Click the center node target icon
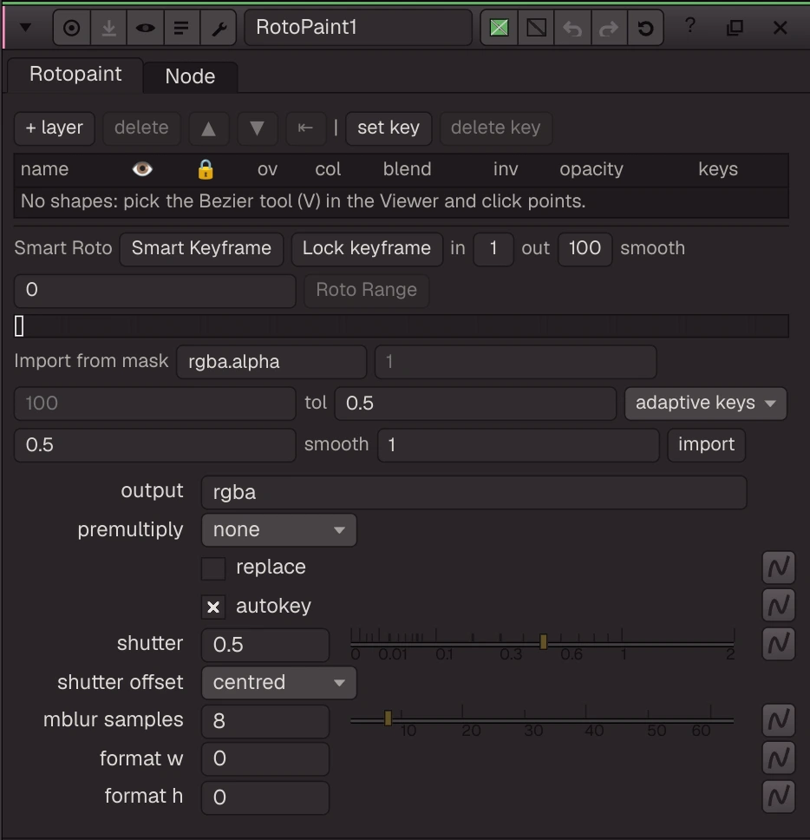Screen dimensions: 810x840 tap(71, 27)
